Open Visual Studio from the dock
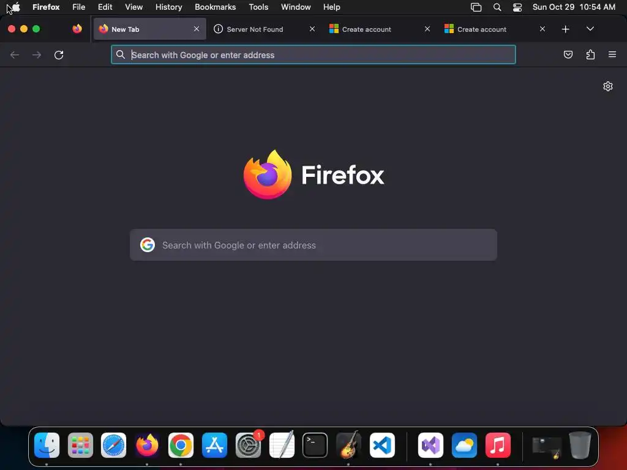This screenshot has width=627, height=470. 430,445
